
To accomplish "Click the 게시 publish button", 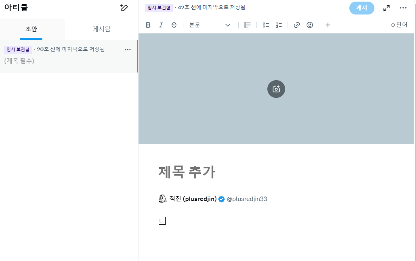I will pos(361,8).
